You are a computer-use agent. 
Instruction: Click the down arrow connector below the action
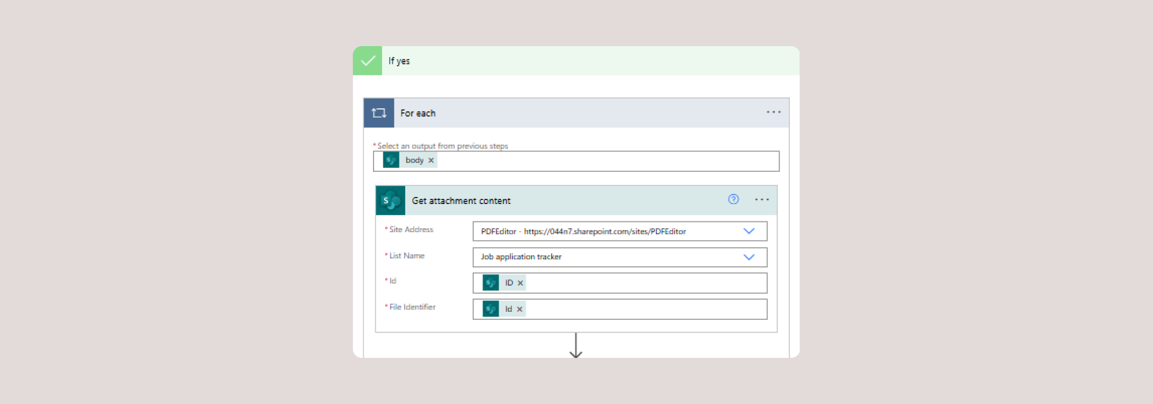point(575,346)
